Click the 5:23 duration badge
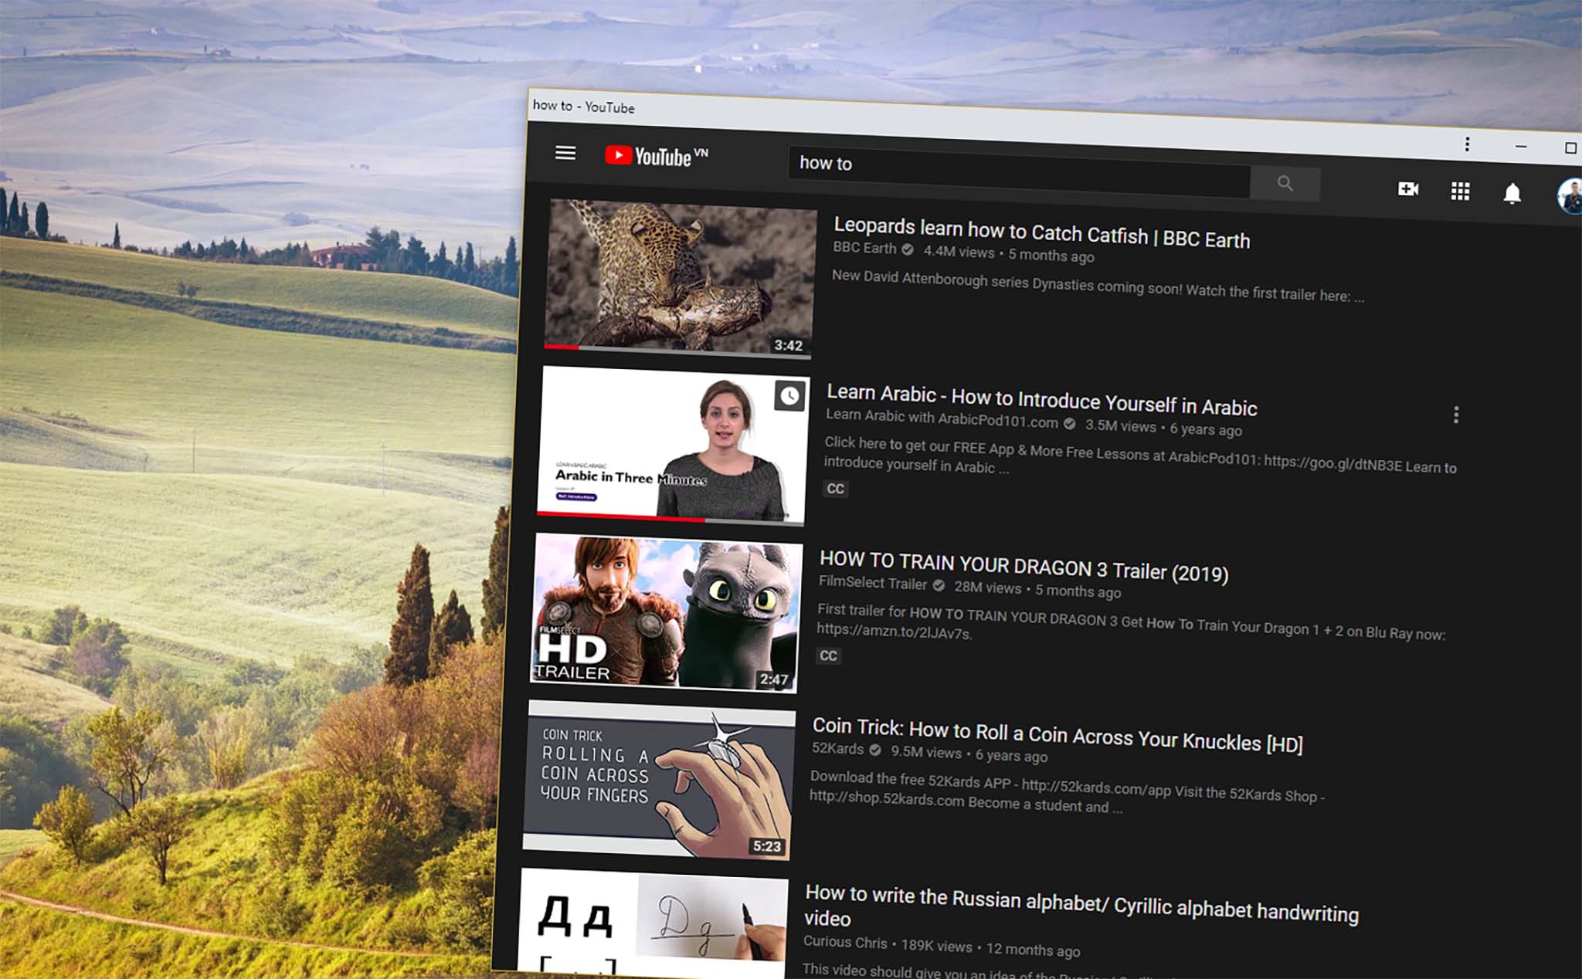 766,847
